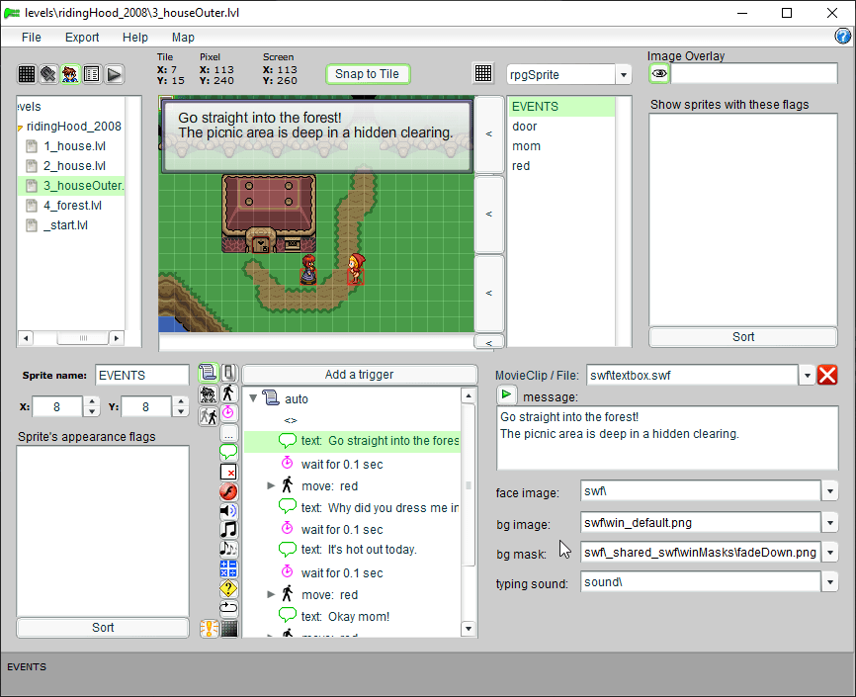The height and width of the screenshot is (697, 856).
Task: Toggle the Snap to Tile button
Action: (367, 74)
